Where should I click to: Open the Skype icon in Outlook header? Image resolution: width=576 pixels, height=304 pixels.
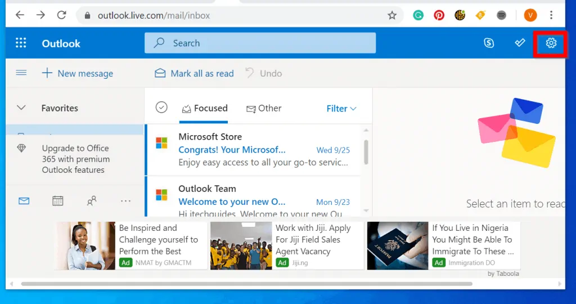[489, 43]
